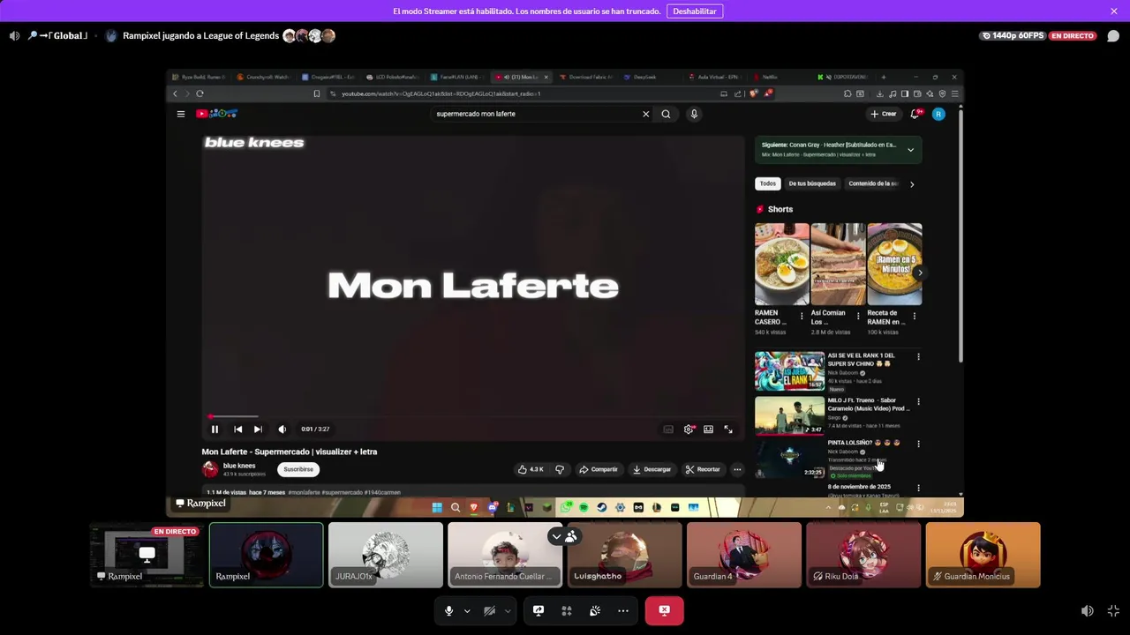
Task: Click the Compartir share button
Action: tap(598, 469)
